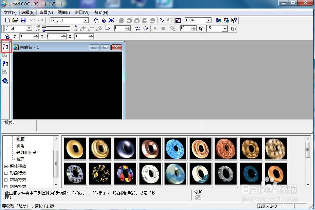
Task: Open the 100% zoom dropdown
Action: [x=208, y=20]
